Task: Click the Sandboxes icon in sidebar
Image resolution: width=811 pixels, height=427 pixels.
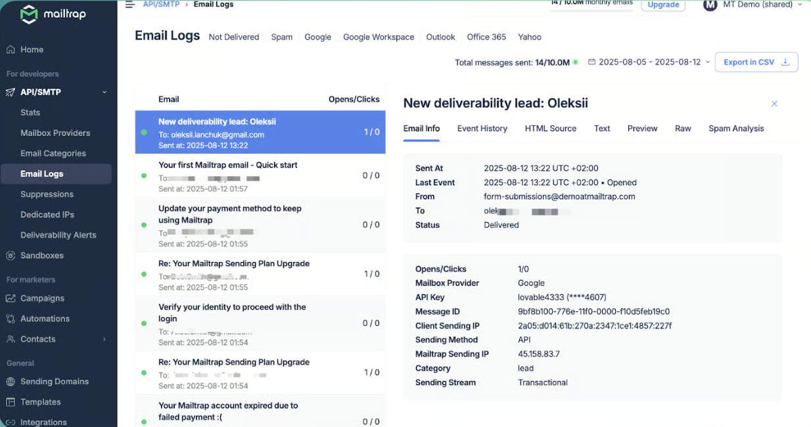Action: [x=11, y=256]
